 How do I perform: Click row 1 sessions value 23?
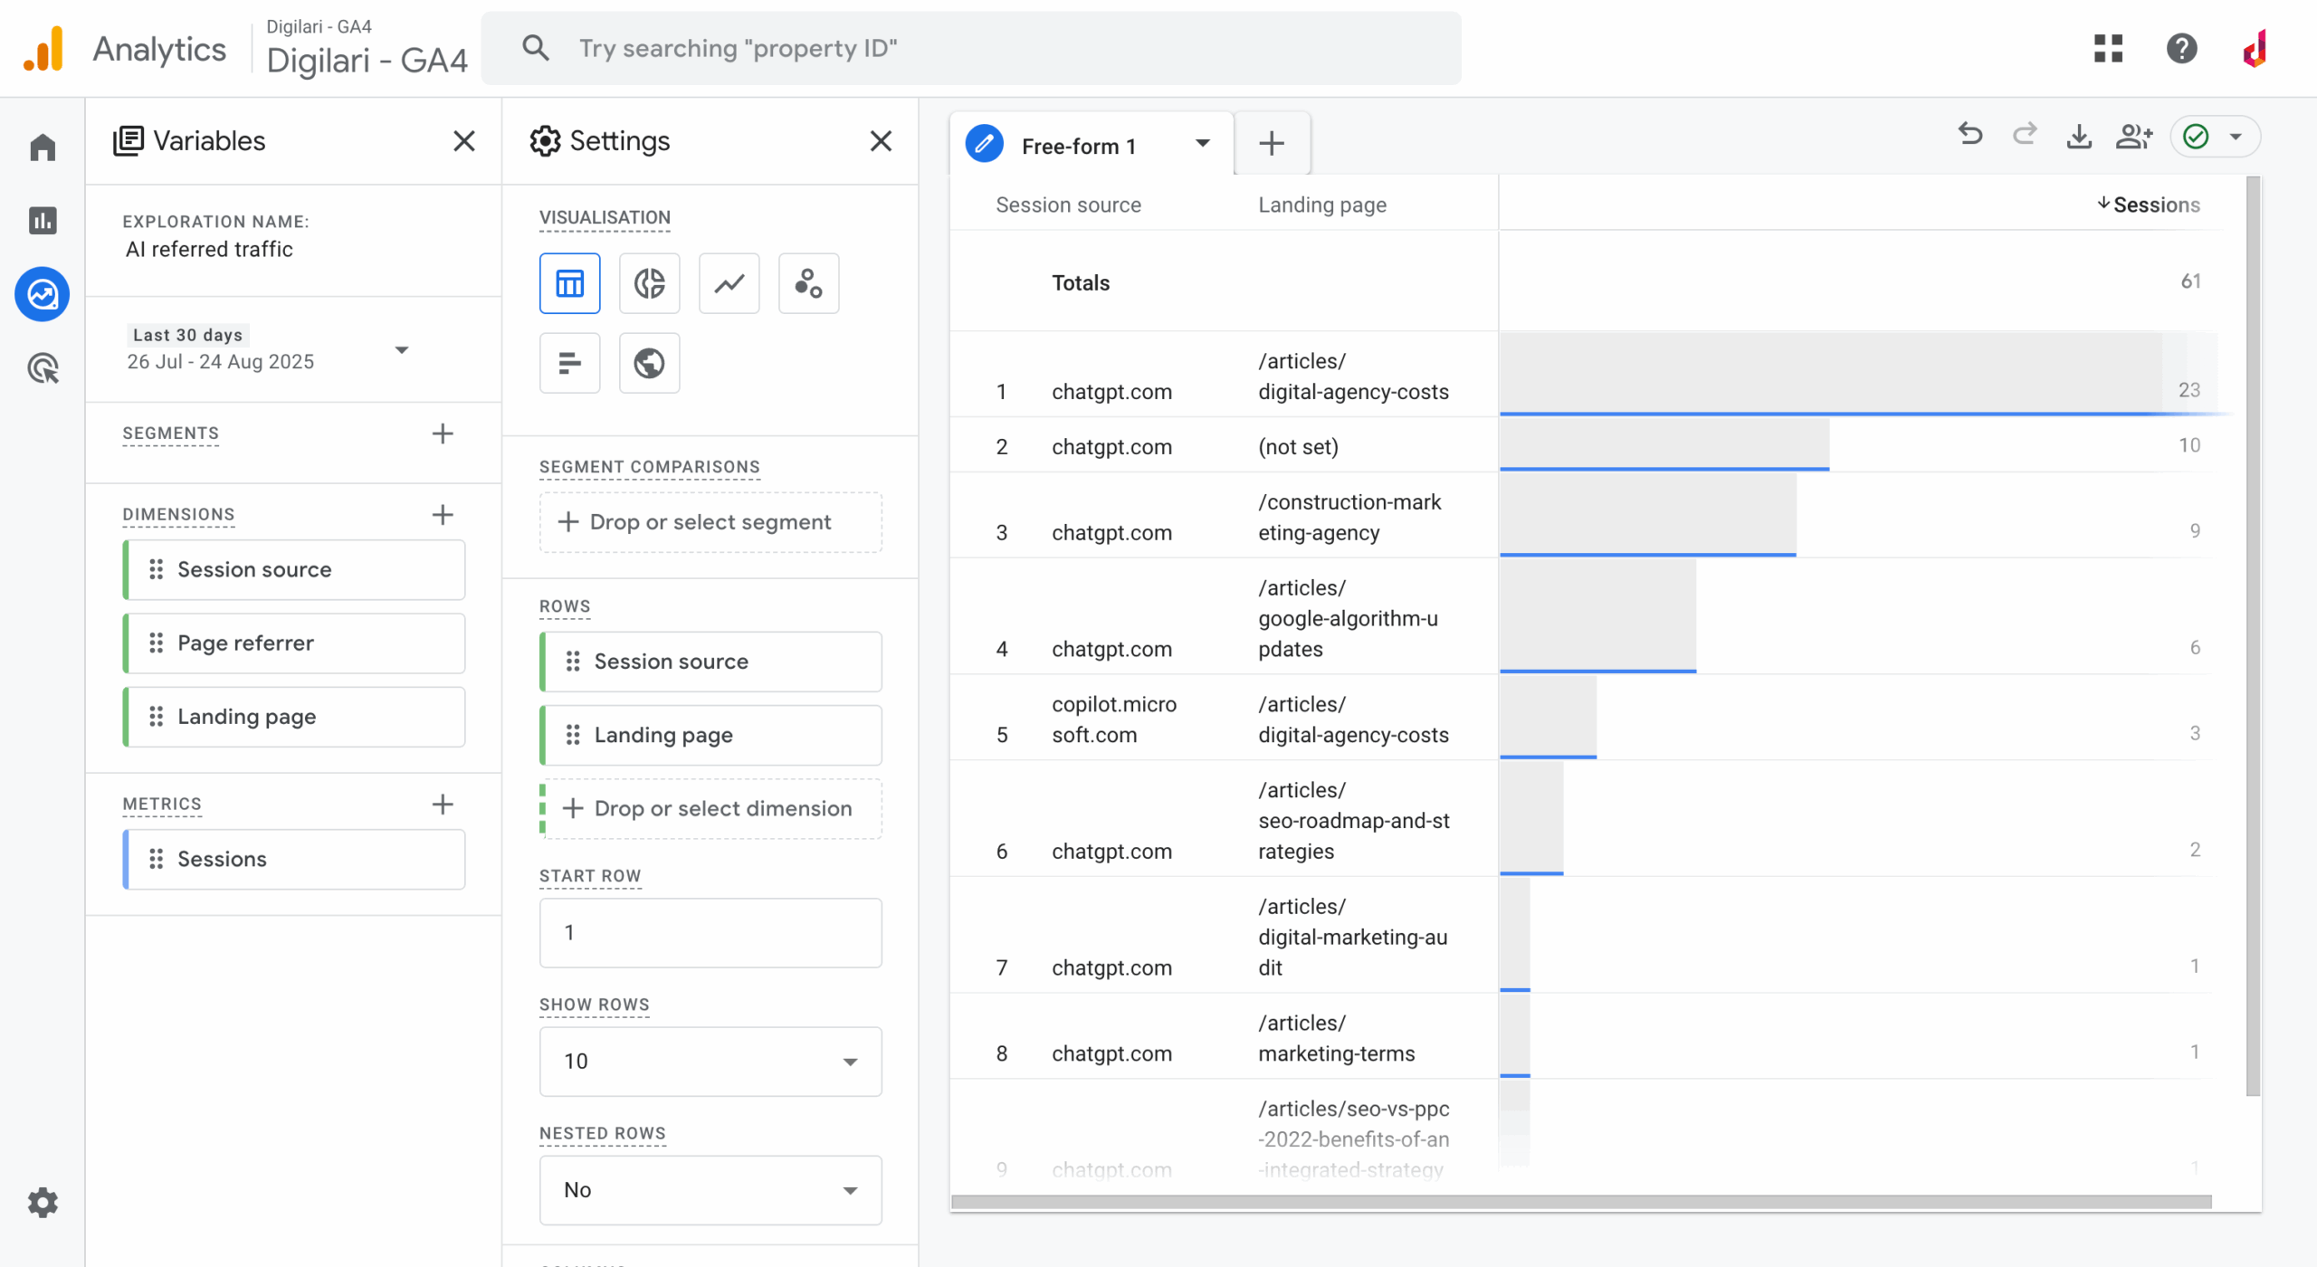(2188, 390)
